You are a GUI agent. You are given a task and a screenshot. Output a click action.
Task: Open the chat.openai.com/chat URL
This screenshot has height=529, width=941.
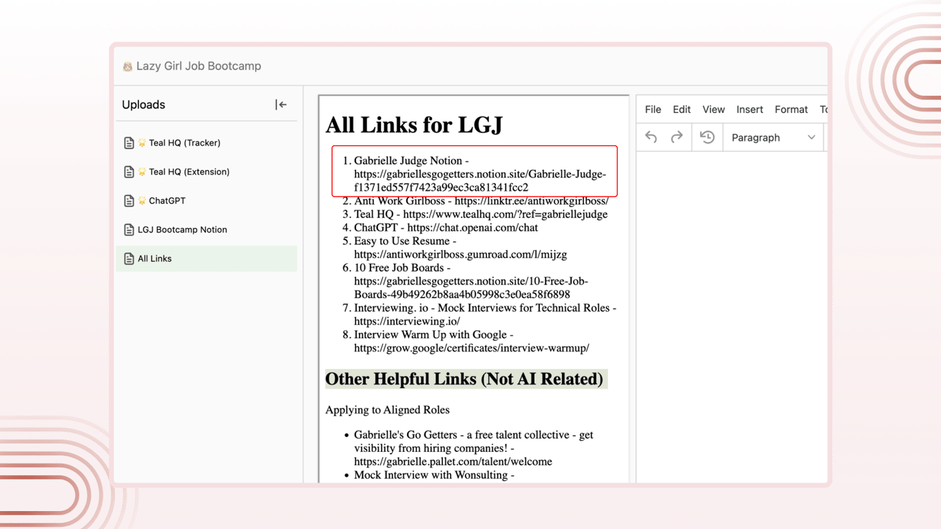click(x=473, y=227)
